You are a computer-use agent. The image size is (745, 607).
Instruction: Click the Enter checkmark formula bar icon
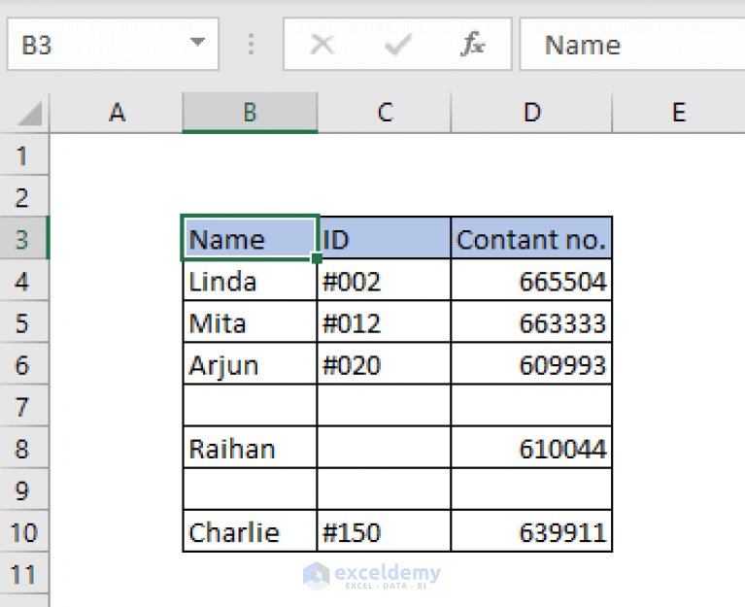pos(397,45)
